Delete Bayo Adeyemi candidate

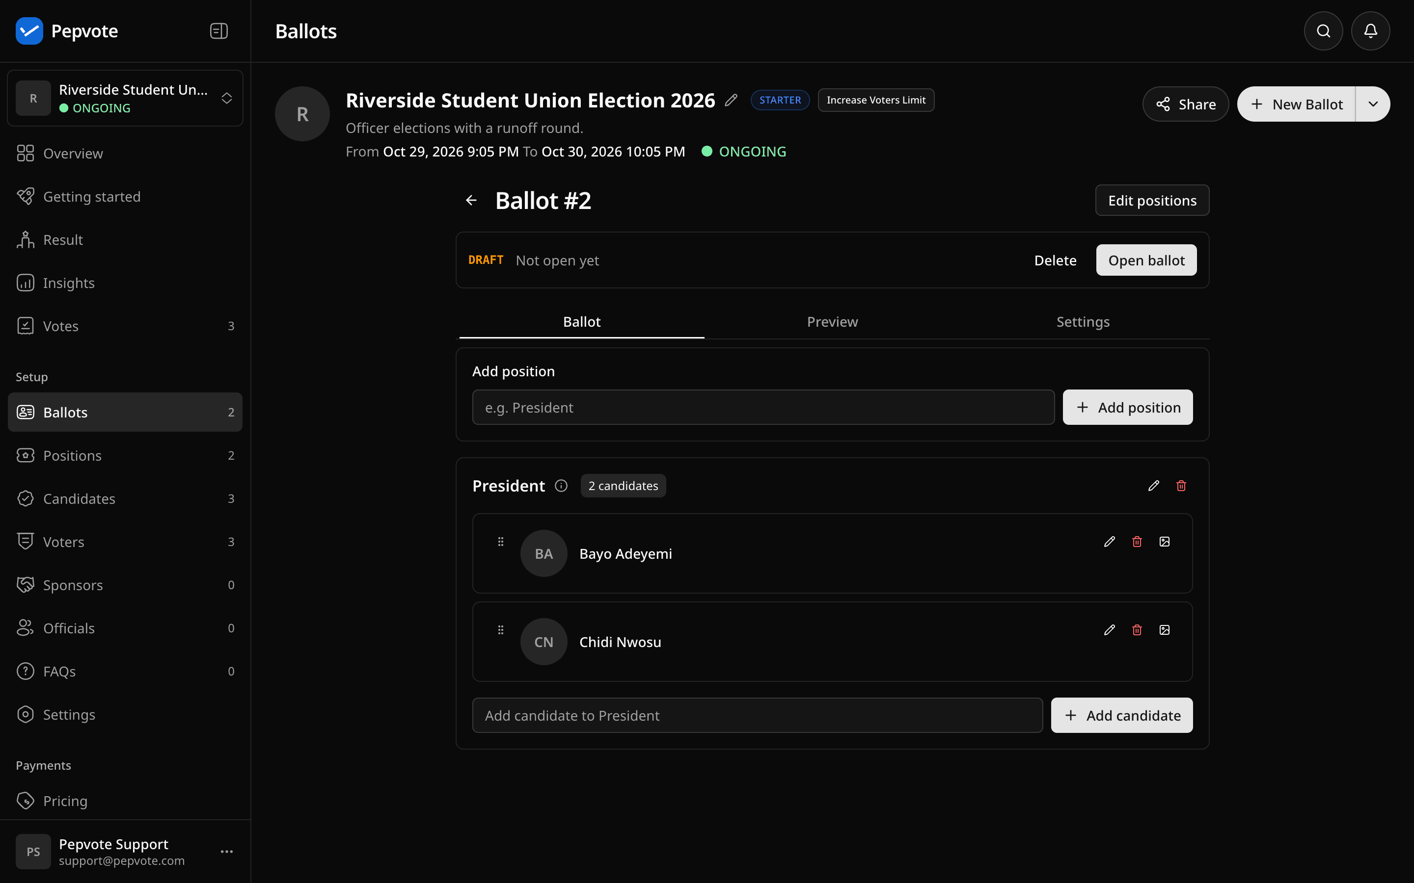pyautogui.click(x=1137, y=542)
